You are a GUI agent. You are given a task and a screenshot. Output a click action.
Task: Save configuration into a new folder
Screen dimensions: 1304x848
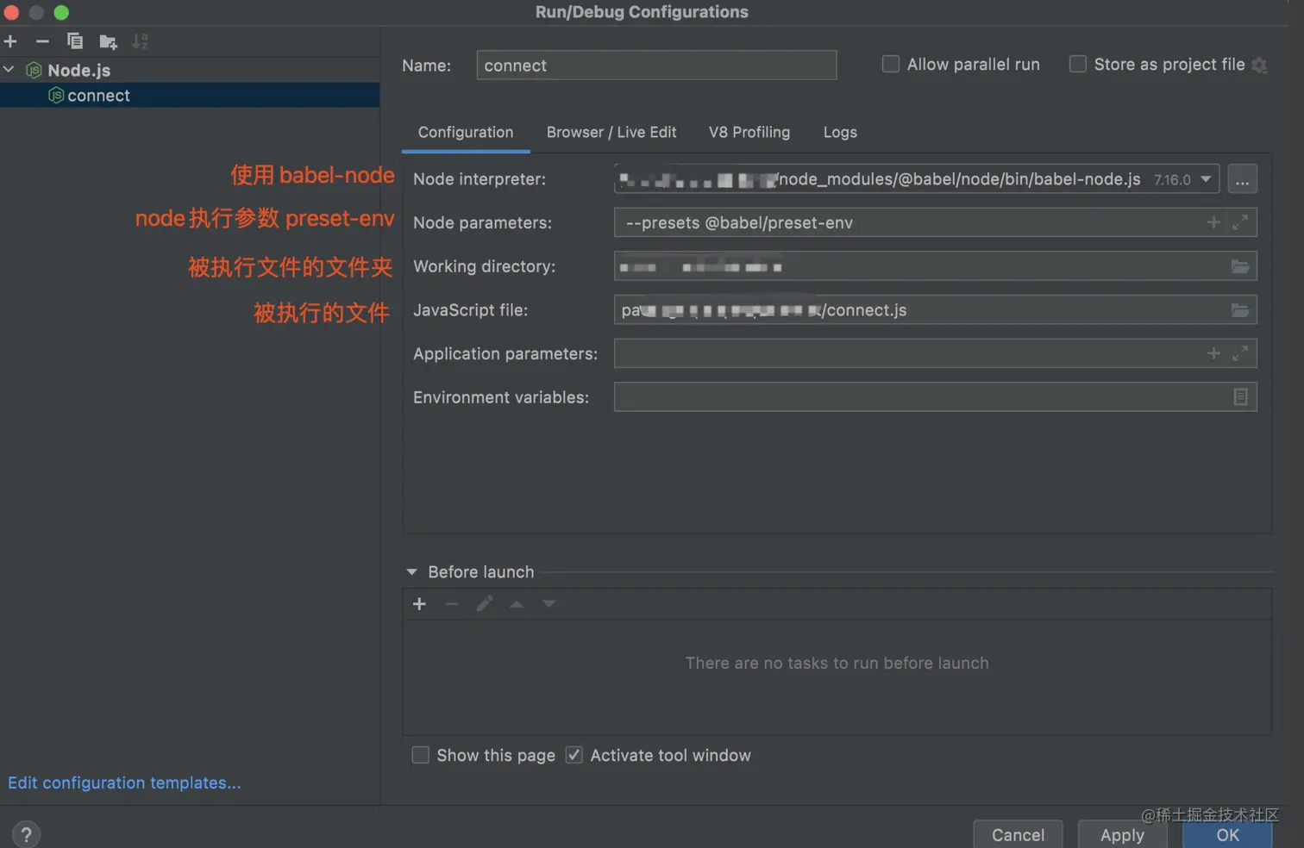pyautogui.click(x=108, y=41)
